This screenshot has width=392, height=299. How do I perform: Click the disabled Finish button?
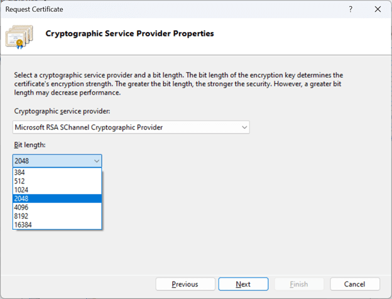click(299, 284)
